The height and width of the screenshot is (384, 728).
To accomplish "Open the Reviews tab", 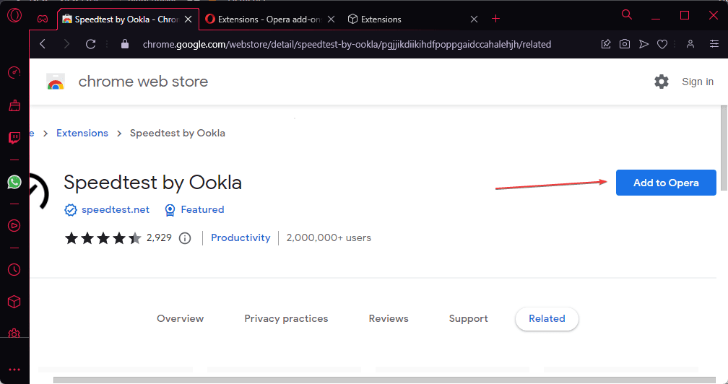I will pos(389,318).
